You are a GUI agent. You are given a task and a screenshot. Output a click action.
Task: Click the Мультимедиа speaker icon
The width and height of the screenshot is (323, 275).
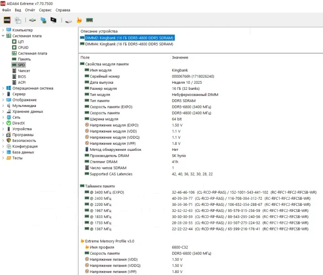9,105
